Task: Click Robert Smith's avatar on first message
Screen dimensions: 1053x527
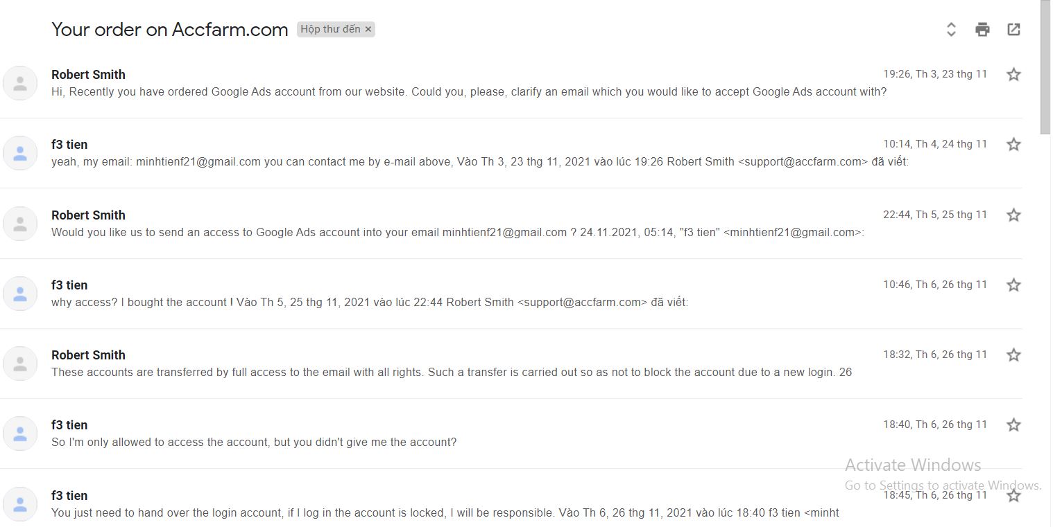Action: [20, 83]
